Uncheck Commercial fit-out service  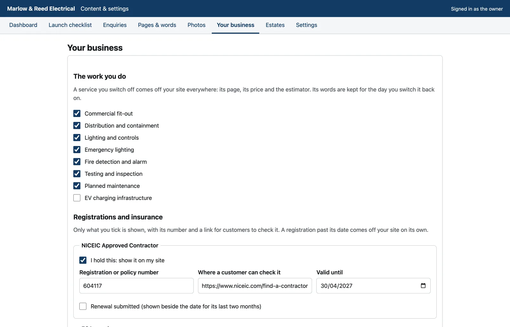click(77, 114)
